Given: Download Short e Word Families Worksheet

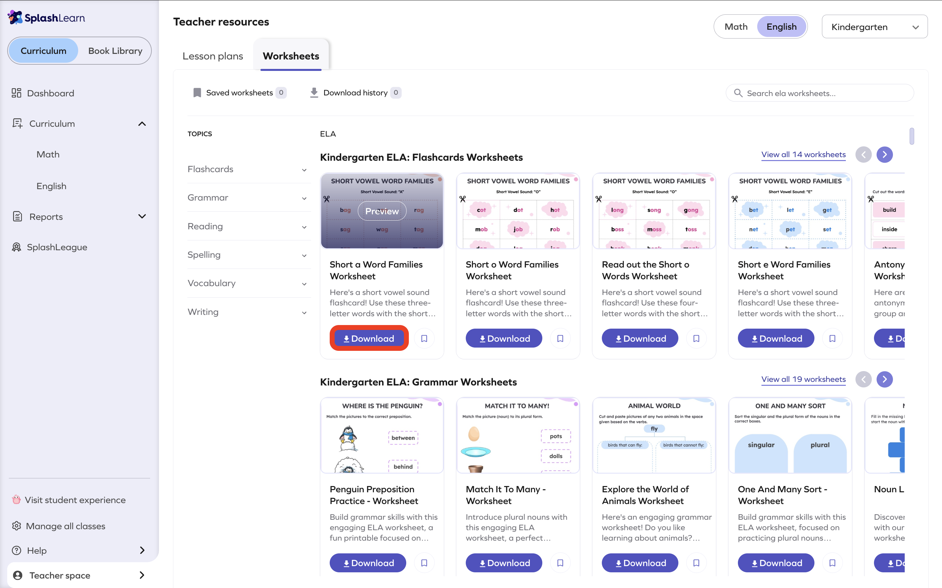Looking at the screenshot, I should click(776, 338).
